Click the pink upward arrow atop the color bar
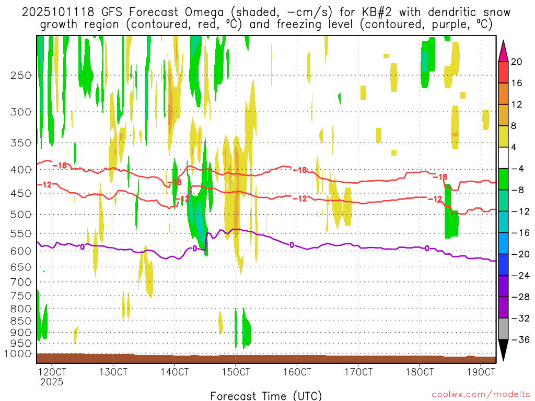Viewport: 535px width, 401px height. (503, 51)
